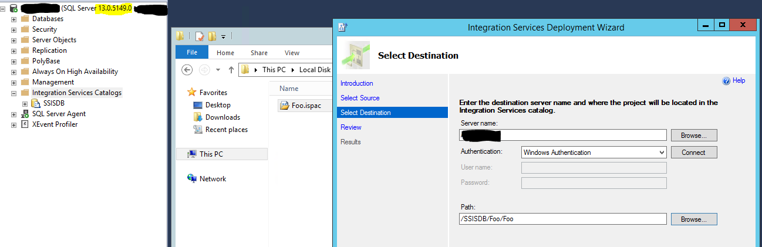Click the Server name input field

[x=564, y=136]
